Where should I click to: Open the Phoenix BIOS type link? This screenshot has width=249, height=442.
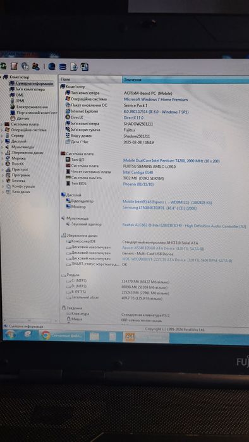(x=138, y=184)
